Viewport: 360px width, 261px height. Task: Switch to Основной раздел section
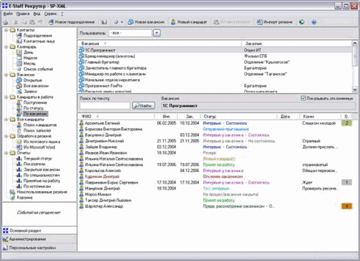[x=39, y=230]
